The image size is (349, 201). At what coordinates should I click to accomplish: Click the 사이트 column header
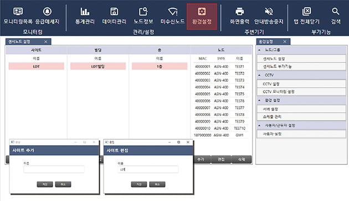tap(36, 50)
